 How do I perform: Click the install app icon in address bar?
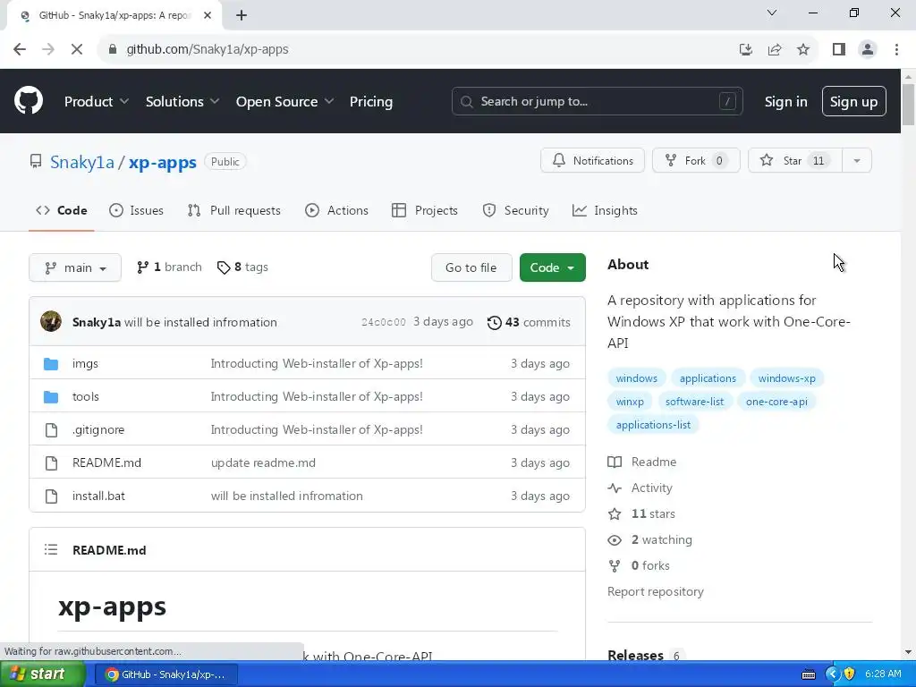[x=745, y=50]
